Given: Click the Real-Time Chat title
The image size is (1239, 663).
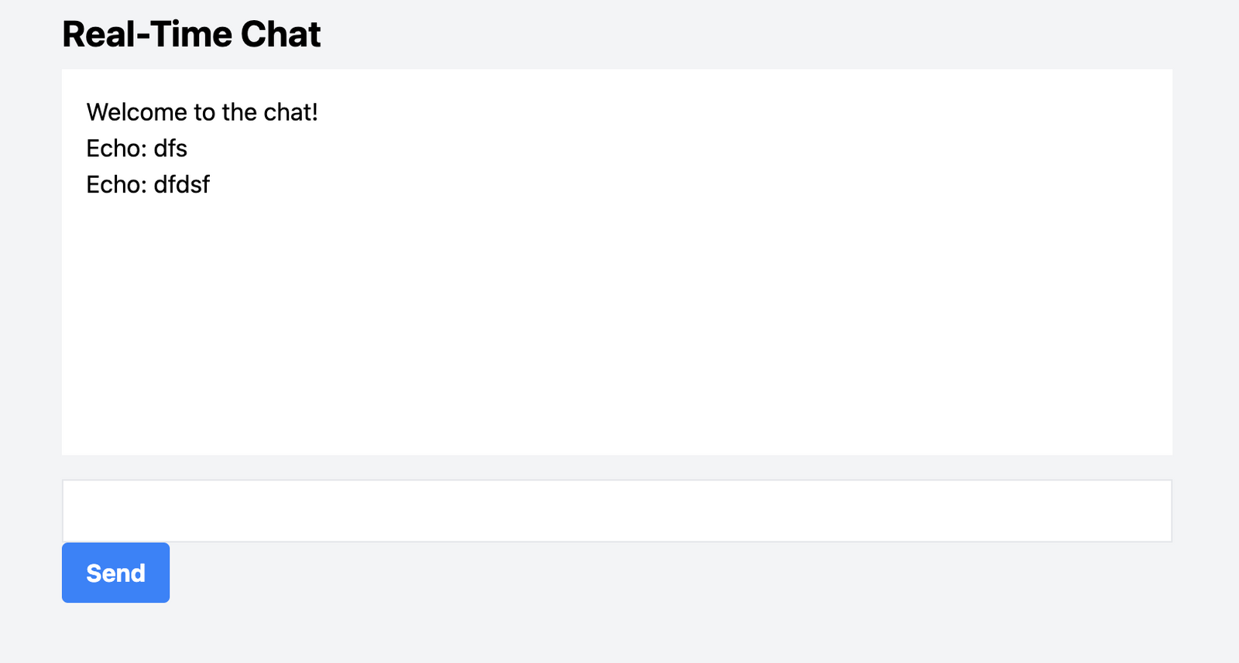Looking at the screenshot, I should 191,33.
